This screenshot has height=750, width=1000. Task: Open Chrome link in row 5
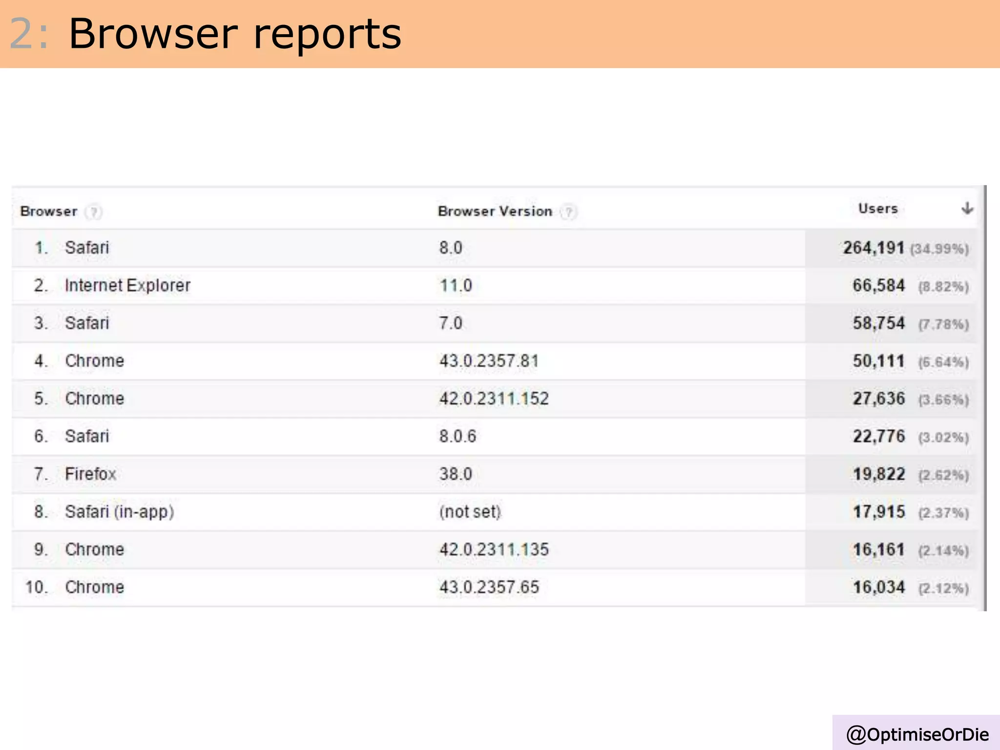point(95,398)
